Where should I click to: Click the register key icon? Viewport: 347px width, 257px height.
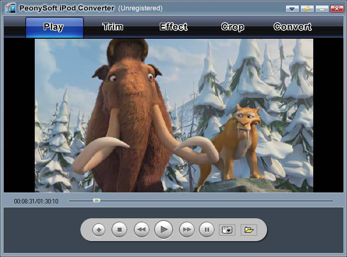click(x=307, y=8)
